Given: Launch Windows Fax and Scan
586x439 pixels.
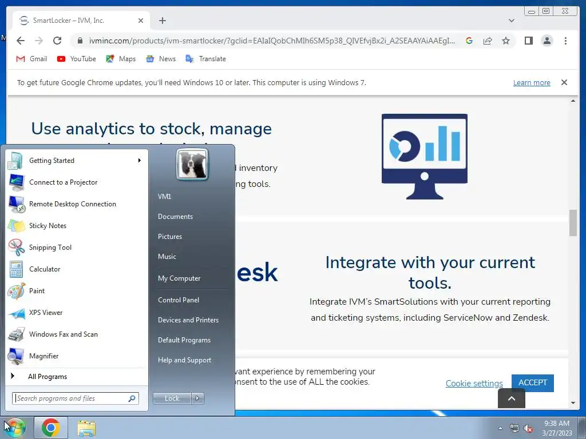Looking at the screenshot, I should tap(77, 334).
